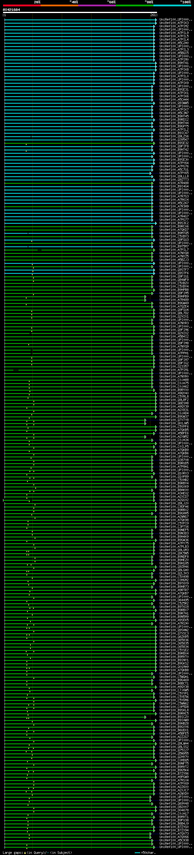Open hit UniRef100_A7PIM2
The image size is (194, 855).
tap(174, 26)
